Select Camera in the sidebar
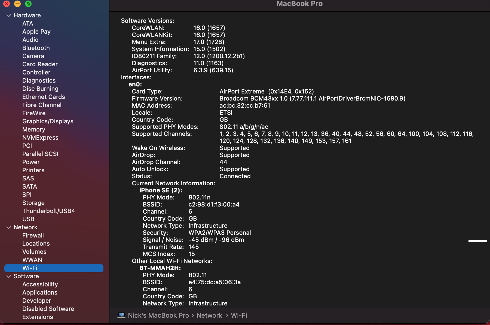This screenshot has width=490, height=325. (33, 56)
